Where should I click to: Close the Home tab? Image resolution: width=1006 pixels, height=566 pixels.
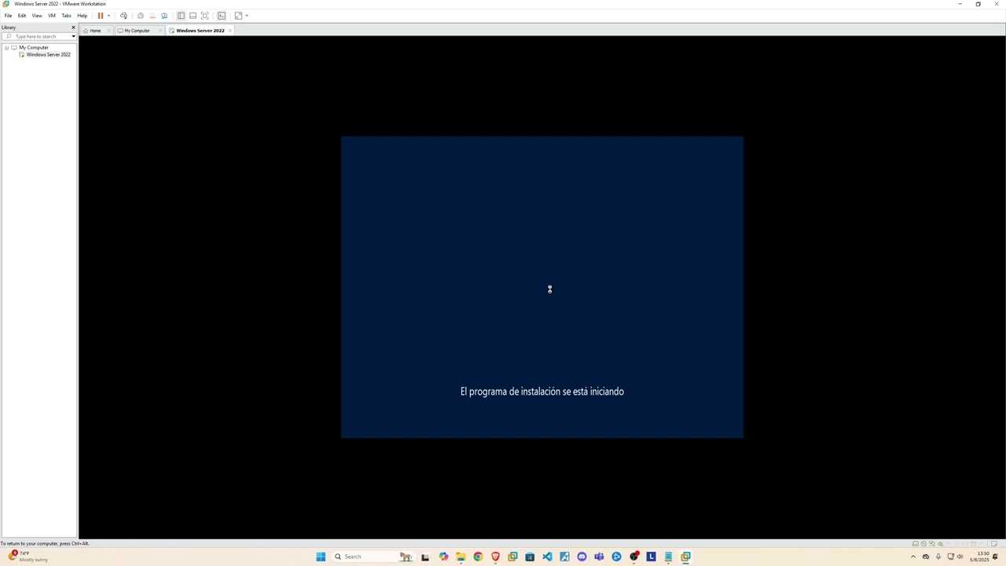109,31
